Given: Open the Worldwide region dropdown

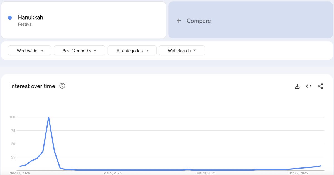Looking at the screenshot, I should (30, 51).
